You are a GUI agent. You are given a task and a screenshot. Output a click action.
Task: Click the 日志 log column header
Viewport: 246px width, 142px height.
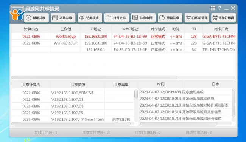click(x=216, y=84)
